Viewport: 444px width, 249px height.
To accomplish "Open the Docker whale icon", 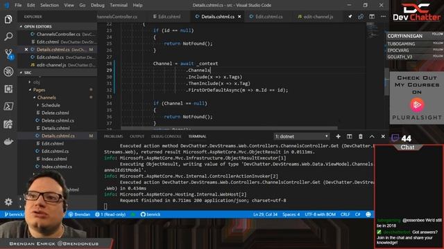I will (x=8, y=141).
